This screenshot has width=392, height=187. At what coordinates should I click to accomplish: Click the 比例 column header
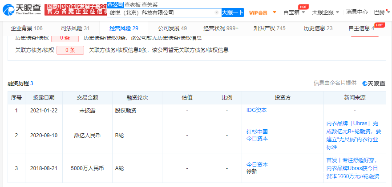tap(227, 98)
